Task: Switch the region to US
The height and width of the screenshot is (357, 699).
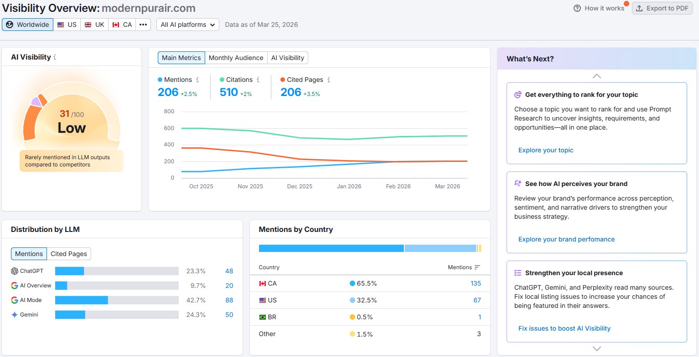Action: 67,25
